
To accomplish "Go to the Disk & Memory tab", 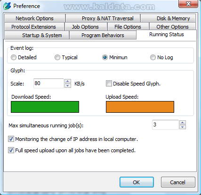I will [168, 18].
